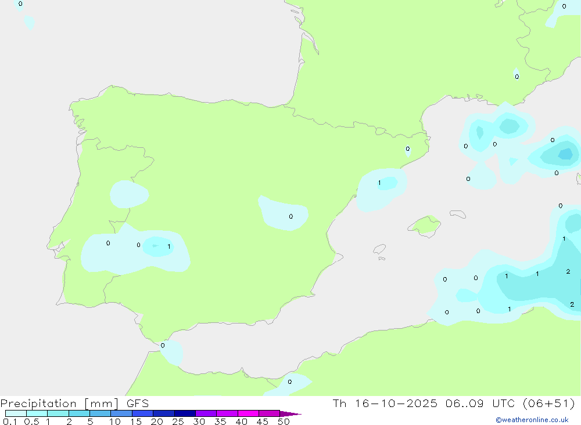Select the 20–25 mm dark blue swatch

click(x=163, y=413)
